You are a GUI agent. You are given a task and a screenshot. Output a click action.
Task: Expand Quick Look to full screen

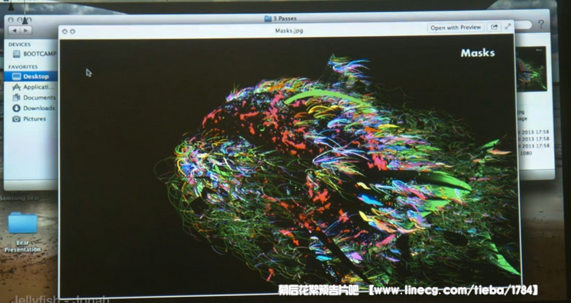(508, 27)
